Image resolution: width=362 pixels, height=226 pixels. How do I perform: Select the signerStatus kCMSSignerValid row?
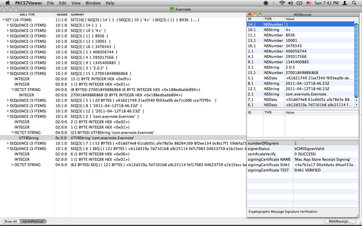pyautogui.click(x=303, y=149)
